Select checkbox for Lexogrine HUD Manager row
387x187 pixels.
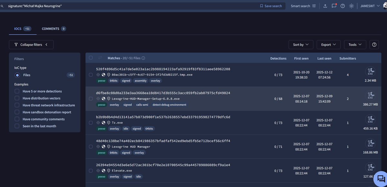pyautogui.click(x=91, y=147)
